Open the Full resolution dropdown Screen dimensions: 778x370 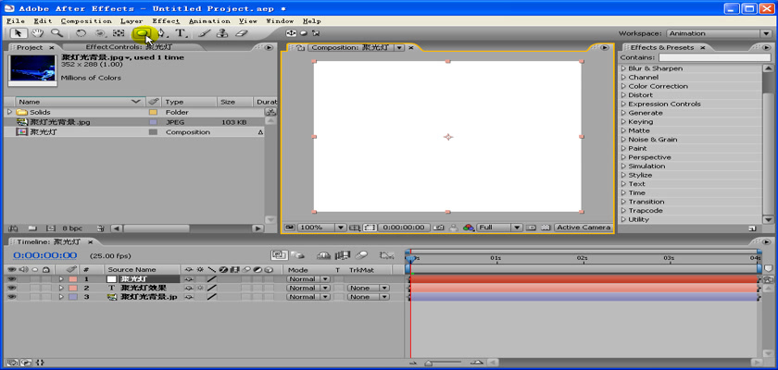coord(499,228)
